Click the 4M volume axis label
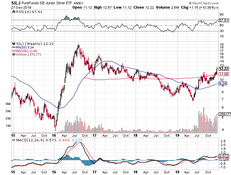The height and width of the screenshot is (175, 231). [x=8, y=104]
